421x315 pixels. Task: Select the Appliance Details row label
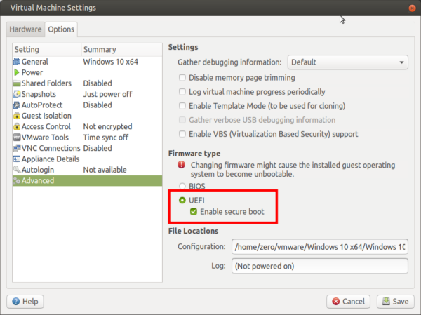[51, 159]
